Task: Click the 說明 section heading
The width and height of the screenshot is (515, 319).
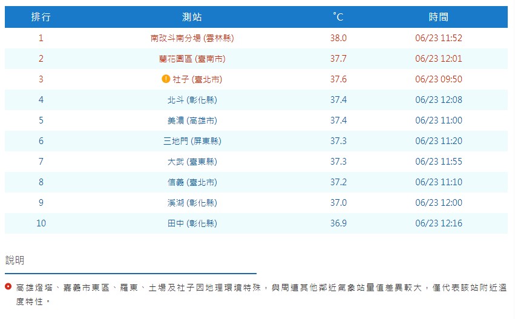Action: tap(15, 260)
